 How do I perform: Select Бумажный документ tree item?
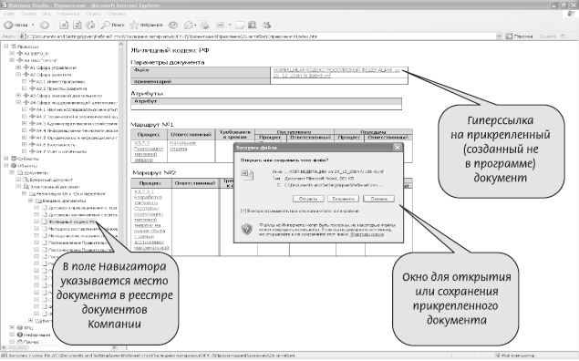click(x=51, y=180)
